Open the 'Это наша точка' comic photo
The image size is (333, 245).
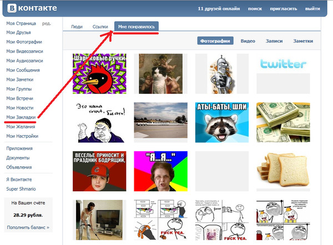(99, 122)
